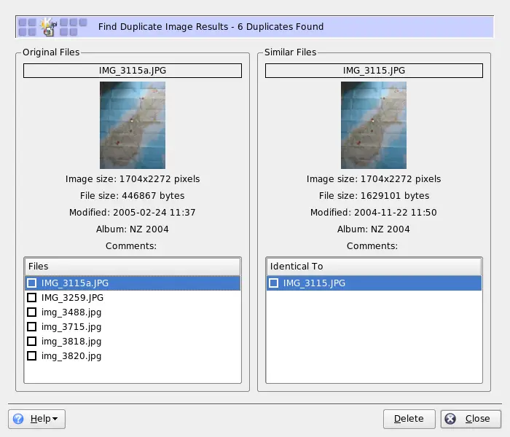
Task: Check the IMG_3115a.JPG checkbox
Action: point(31,283)
